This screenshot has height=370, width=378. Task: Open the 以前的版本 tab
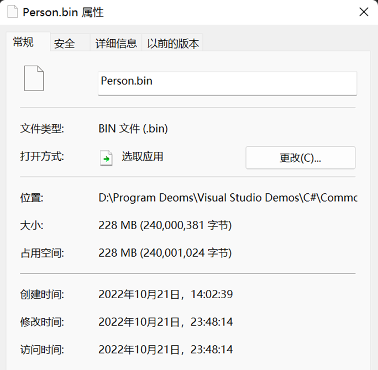tap(172, 44)
